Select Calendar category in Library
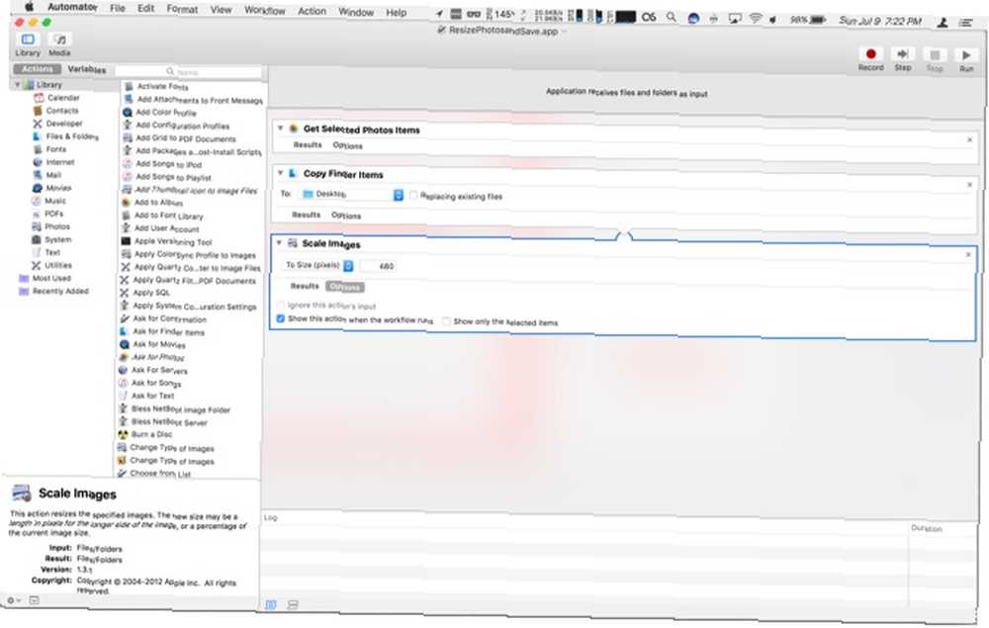The image size is (989, 628). [63, 98]
